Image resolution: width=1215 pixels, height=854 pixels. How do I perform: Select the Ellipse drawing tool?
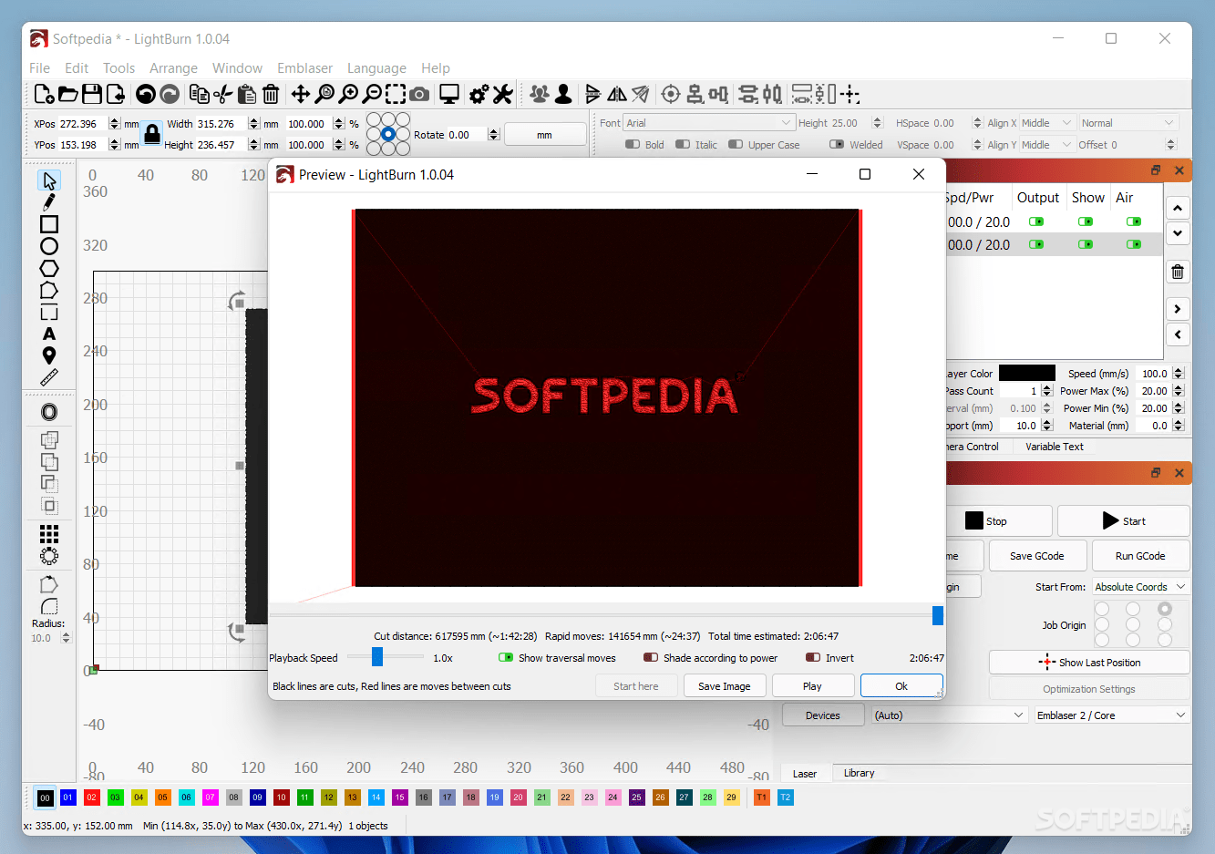point(48,245)
